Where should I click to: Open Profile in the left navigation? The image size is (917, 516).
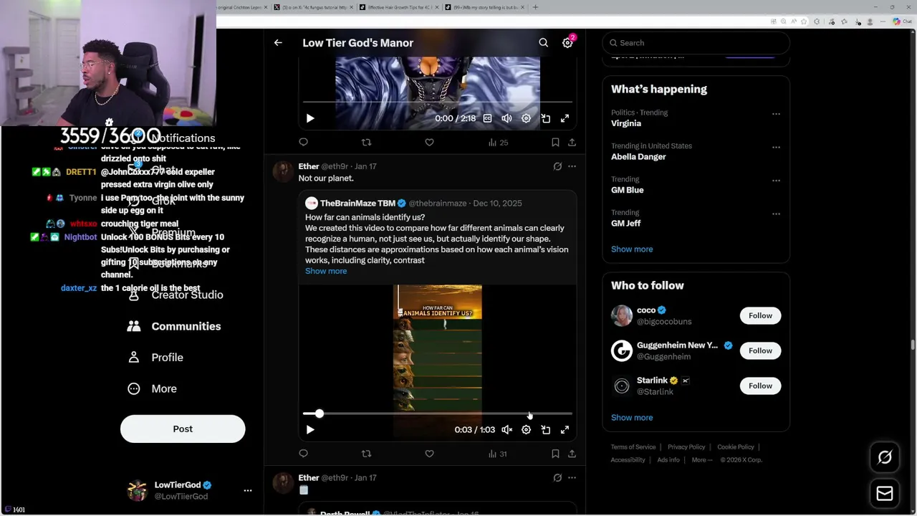point(155,358)
